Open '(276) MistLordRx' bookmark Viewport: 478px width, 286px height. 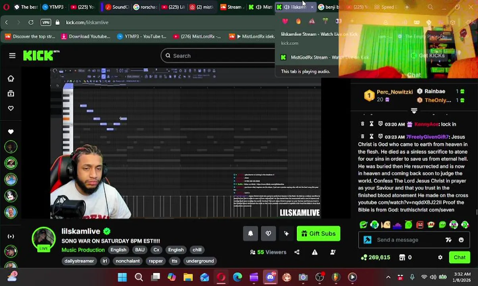pyautogui.click(x=197, y=37)
